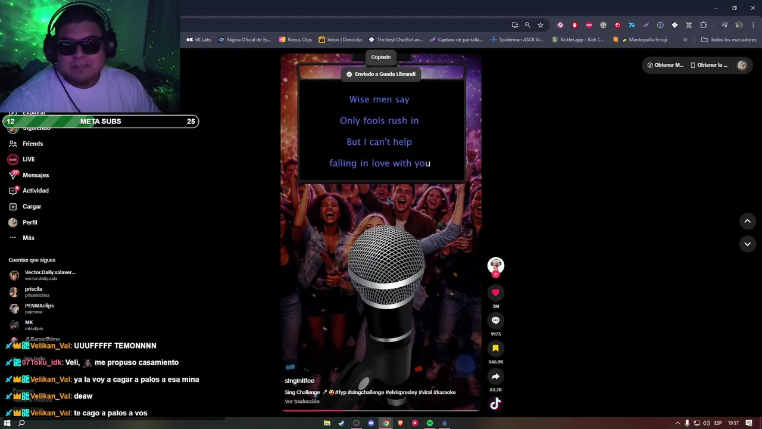Open the 7TV extension icon
Viewport: 762px width, 429px height.
coord(632,25)
